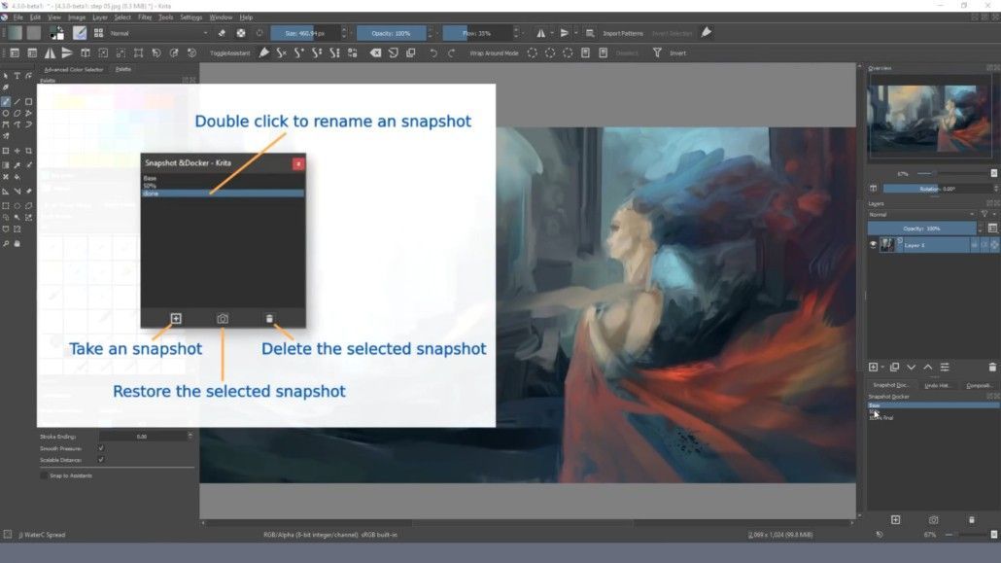The width and height of the screenshot is (1001, 563).
Task: Click the gradient swatch in toolbar
Action: point(16,33)
